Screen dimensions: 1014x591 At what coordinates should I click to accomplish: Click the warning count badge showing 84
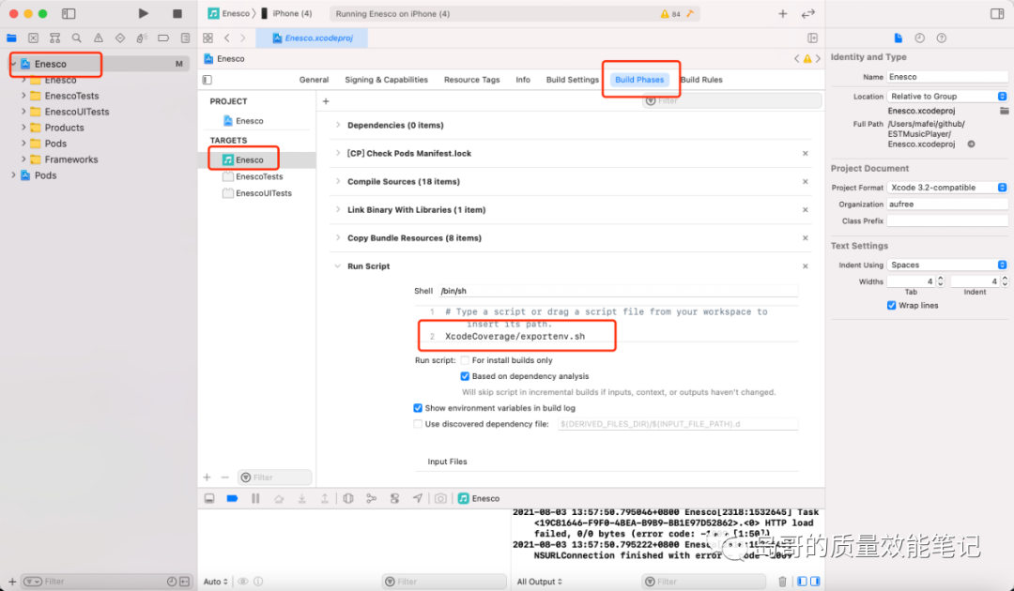click(x=670, y=13)
